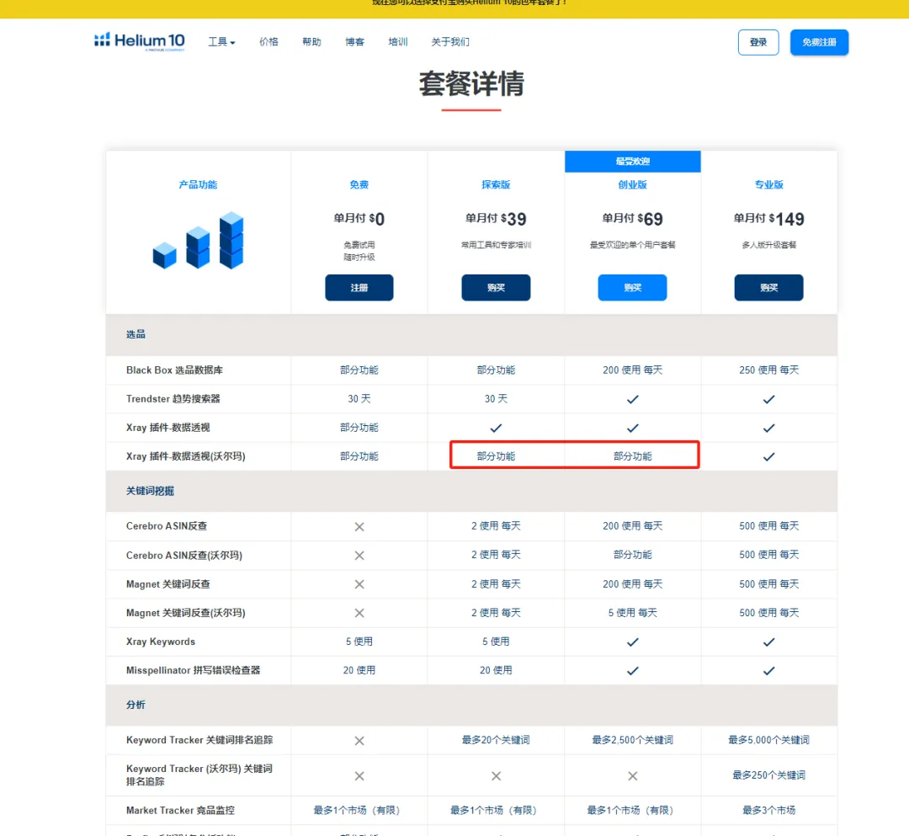Click the Helium 10 logo
Viewport: 909px width, 836px height.
pyautogui.click(x=140, y=41)
